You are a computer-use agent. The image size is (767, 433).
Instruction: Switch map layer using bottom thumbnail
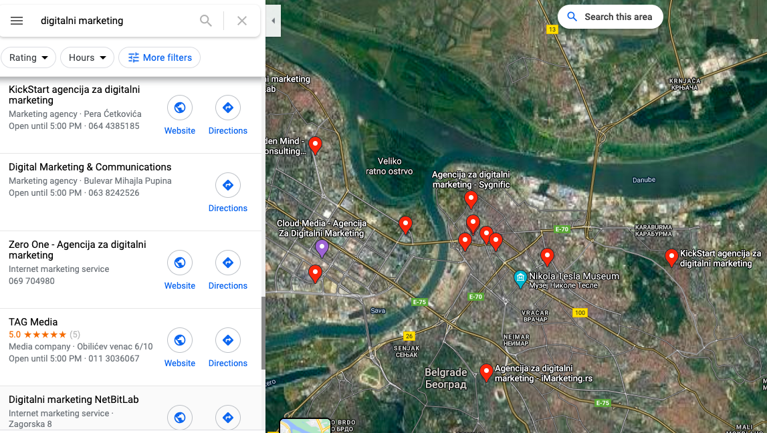(305, 426)
